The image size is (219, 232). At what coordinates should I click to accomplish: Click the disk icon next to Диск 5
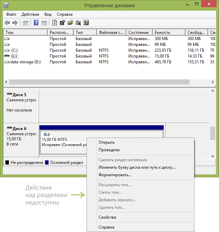click(10, 94)
